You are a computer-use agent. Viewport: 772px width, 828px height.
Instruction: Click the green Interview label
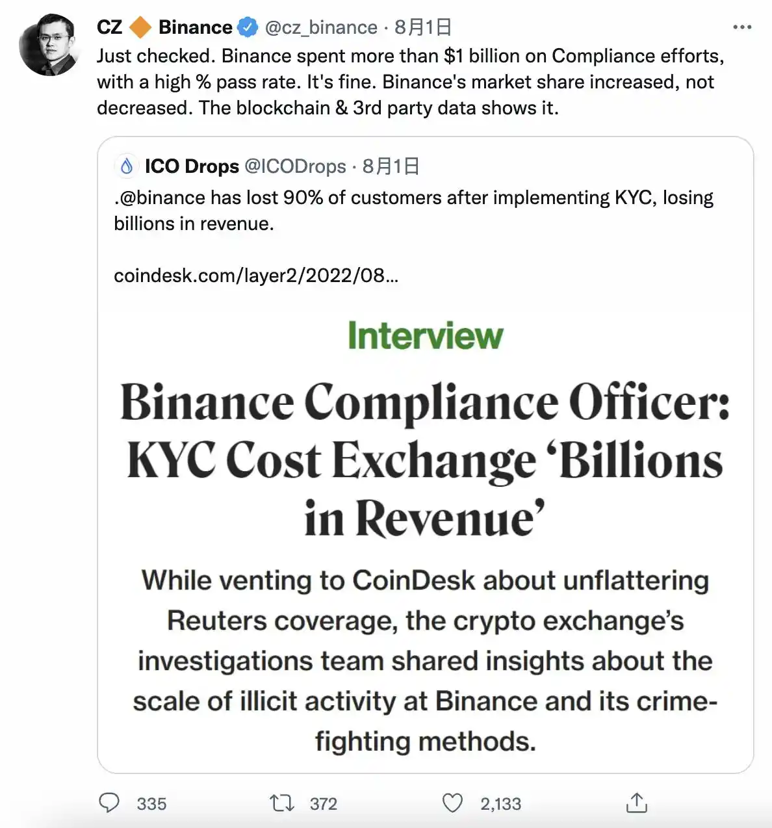(x=425, y=335)
